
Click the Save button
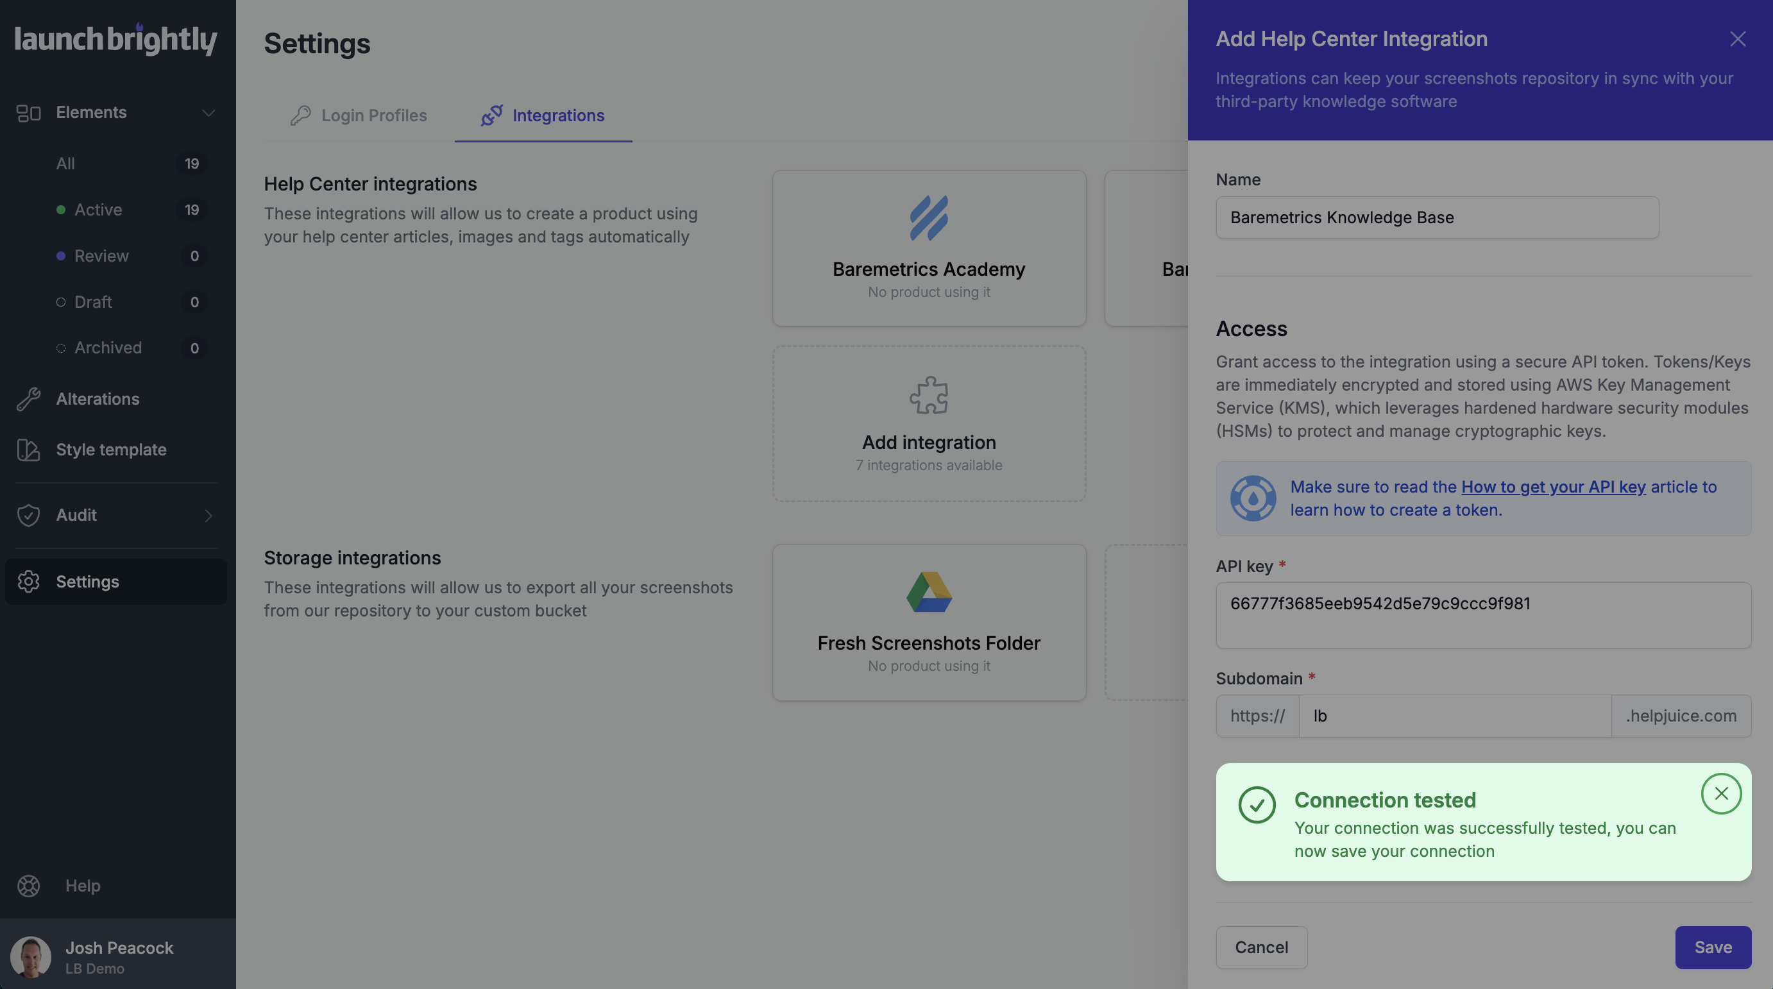click(1713, 947)
